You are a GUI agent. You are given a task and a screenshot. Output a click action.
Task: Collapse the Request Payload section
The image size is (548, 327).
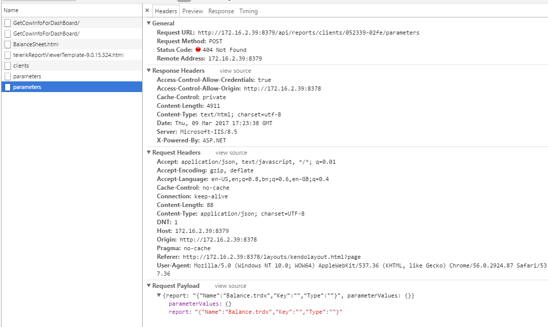[x=149, y=286]
